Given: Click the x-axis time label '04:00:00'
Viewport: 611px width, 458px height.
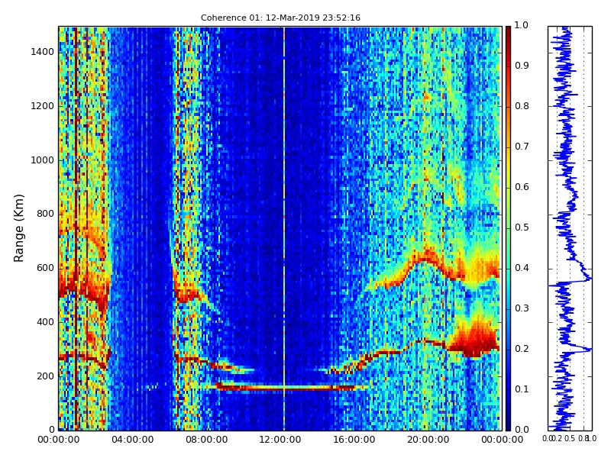Looking at the screenshot, I should click(132, 440).
